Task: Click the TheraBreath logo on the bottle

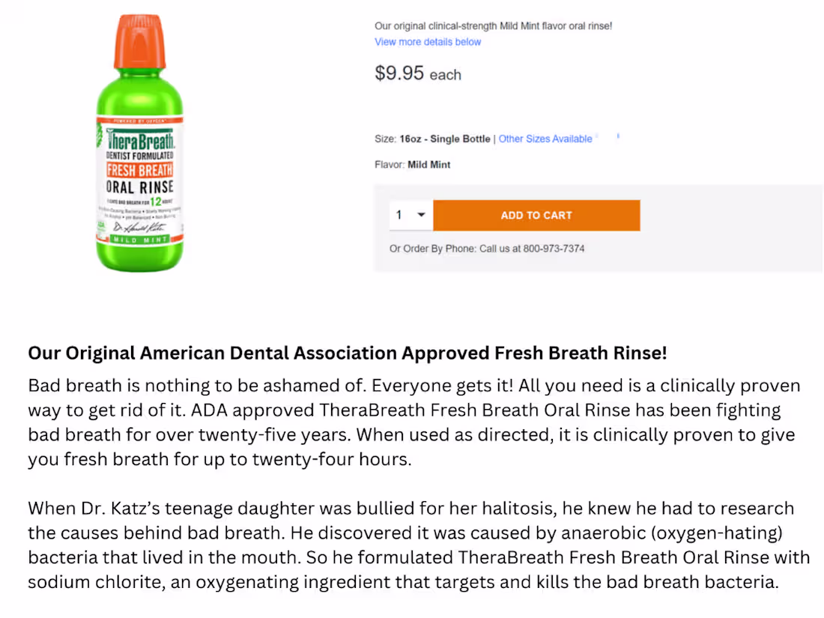Action: tap(140, 139)
